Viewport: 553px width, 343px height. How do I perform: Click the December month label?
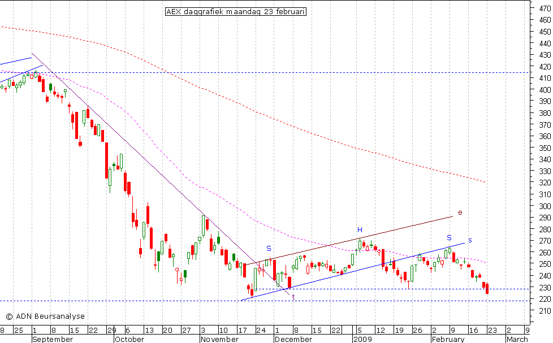coord(293,339)
